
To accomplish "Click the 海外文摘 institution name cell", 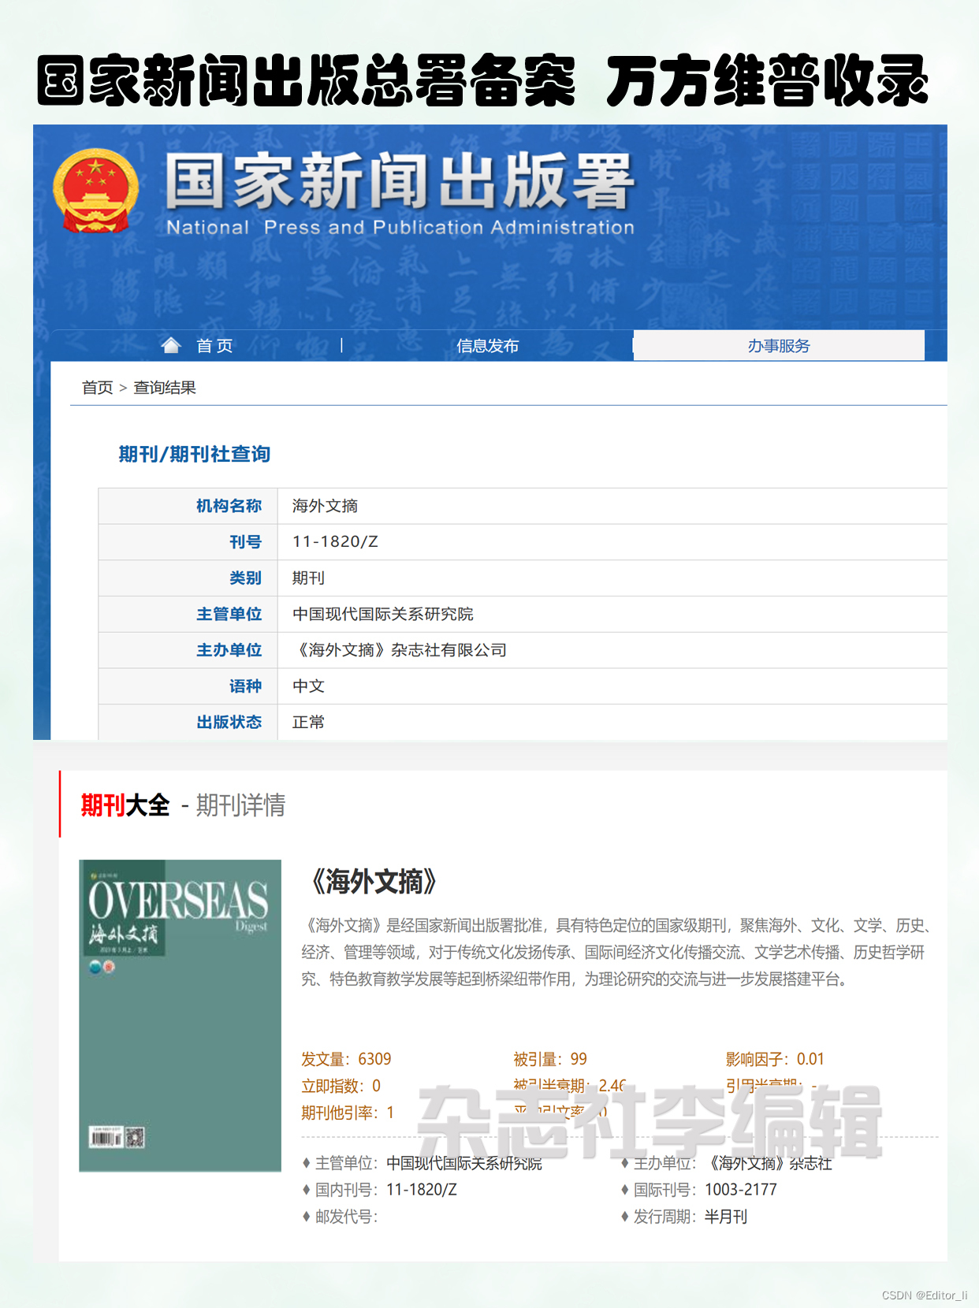I will coord(612,506).
